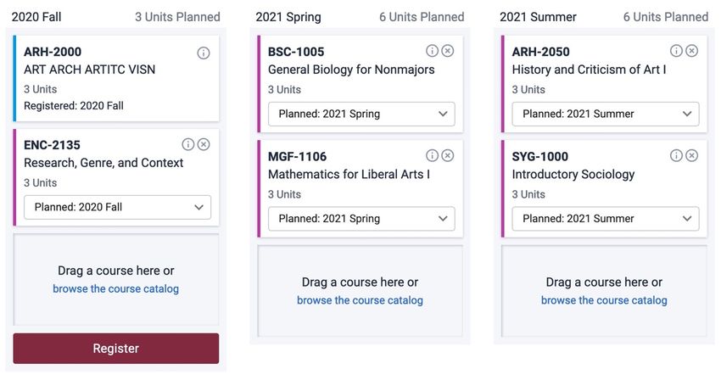Open BSC-1005 Planned: 2021 Spring dropdown
The image size is (721, 380).
[361, 115]
